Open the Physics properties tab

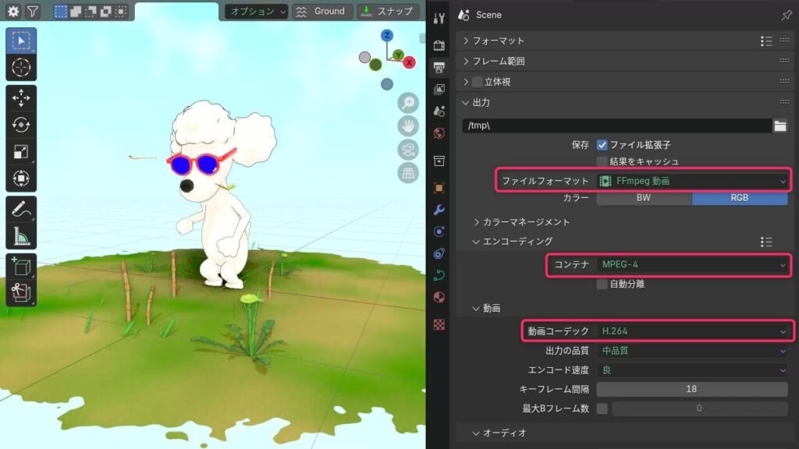click(439, 232)
